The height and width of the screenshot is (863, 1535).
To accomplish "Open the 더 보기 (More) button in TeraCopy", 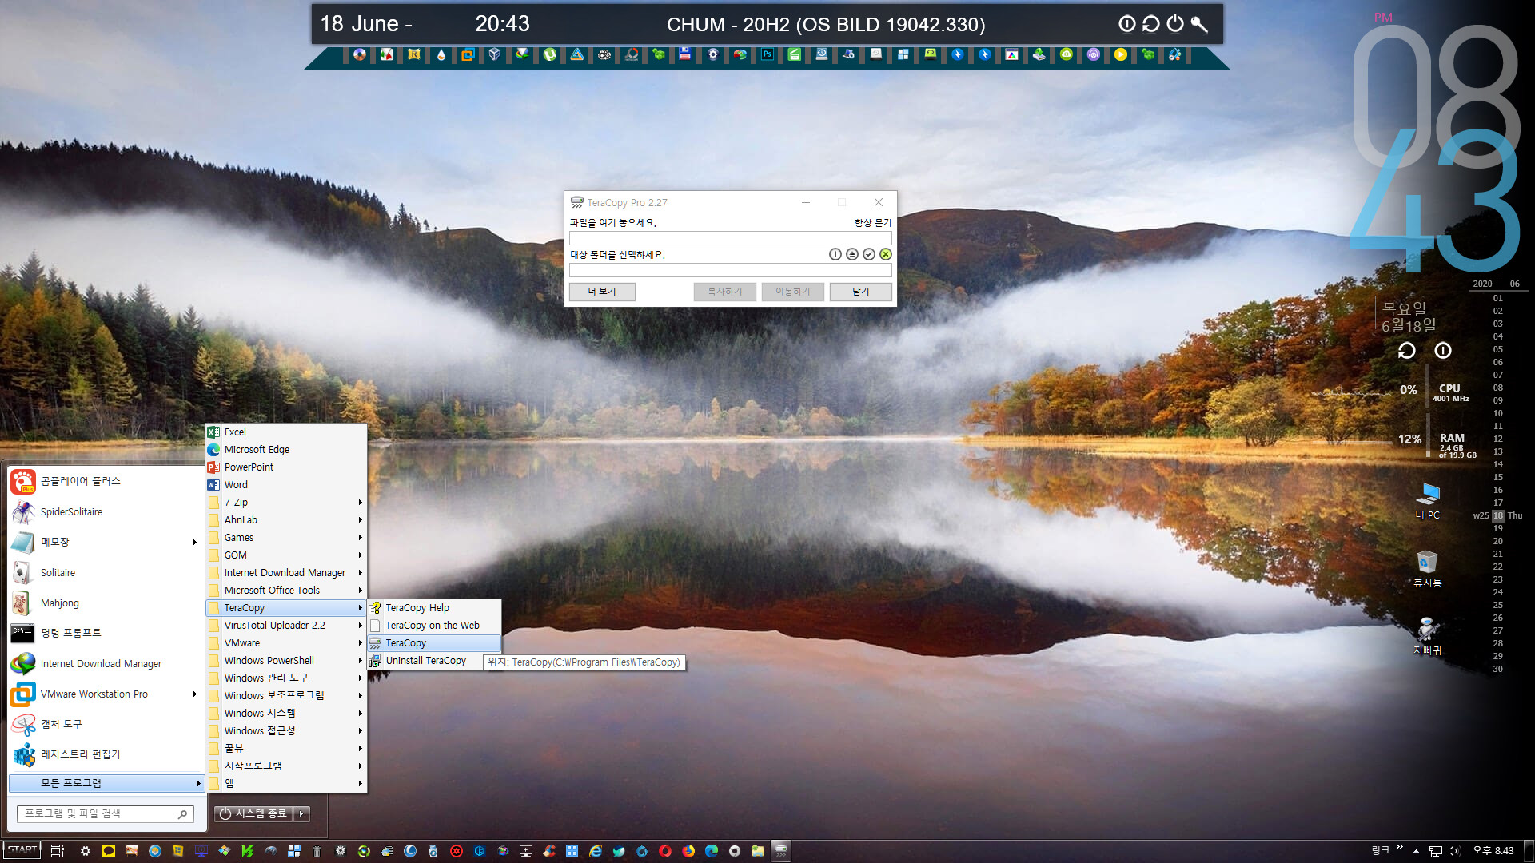I will 602,292.
